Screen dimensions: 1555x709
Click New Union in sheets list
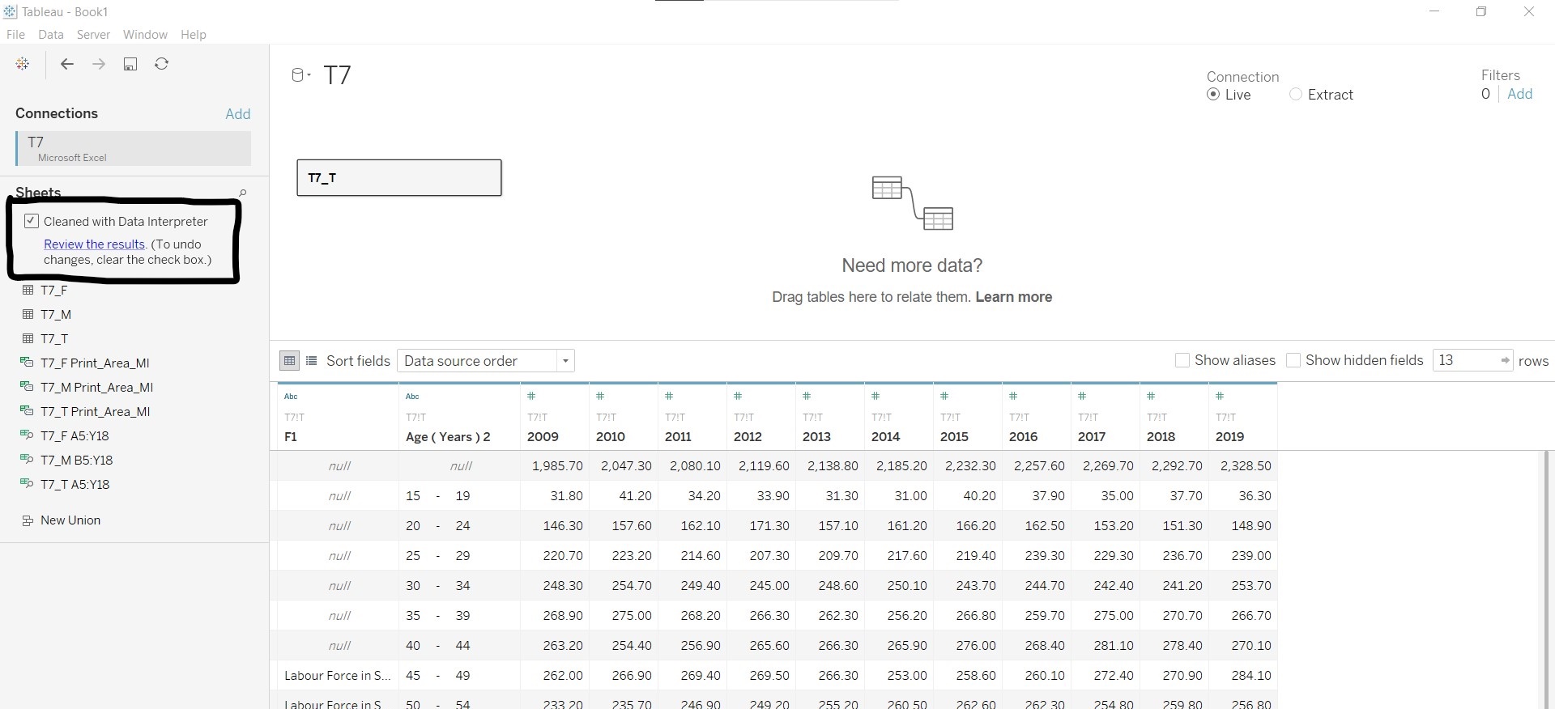coord(70,520)
